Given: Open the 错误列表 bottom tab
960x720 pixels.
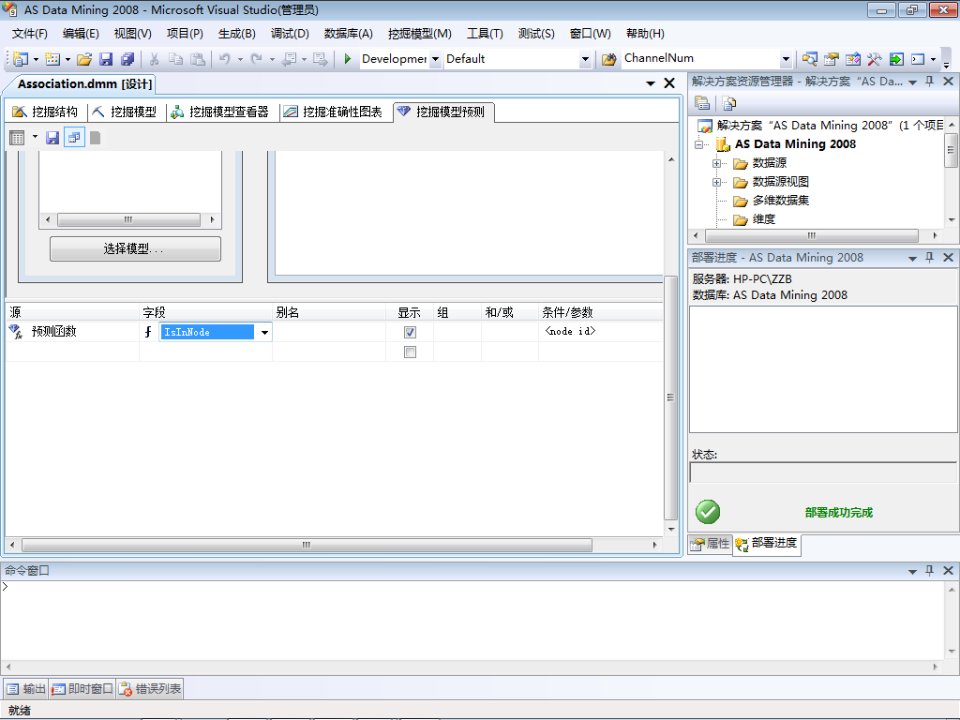Looking at the screenshot, I should coord(150,689).
